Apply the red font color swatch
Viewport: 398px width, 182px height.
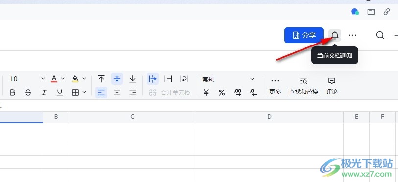point(54,79)
